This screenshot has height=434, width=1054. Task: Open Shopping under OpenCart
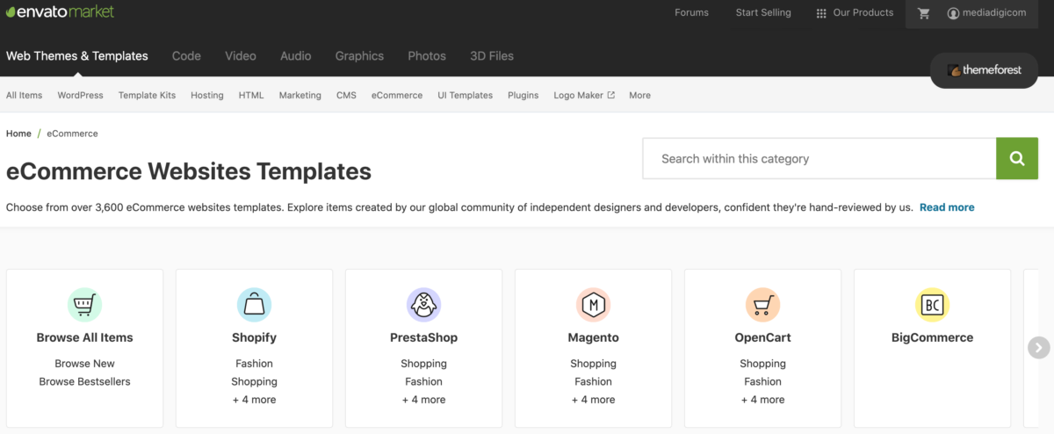(x=762, y=364)
